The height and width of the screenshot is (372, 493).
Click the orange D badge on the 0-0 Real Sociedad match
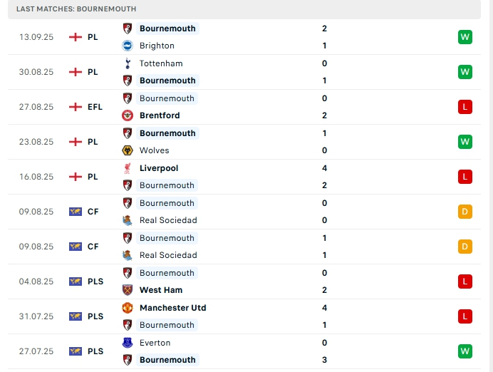pos(465,212)
